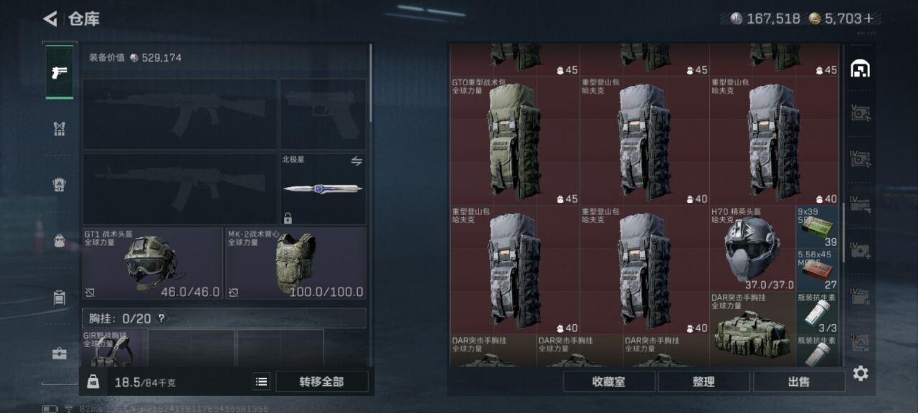The image size is (918, 413).
Task: Open the help question mark beside 胸挂
Action: click(161, 318)
